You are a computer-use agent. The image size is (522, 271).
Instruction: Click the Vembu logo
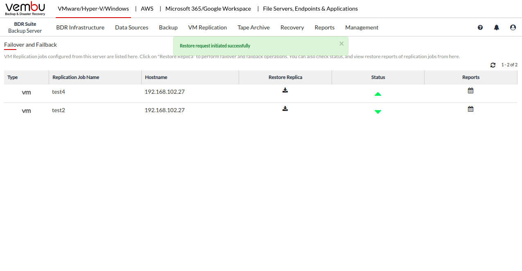click(x=25, y=9)
